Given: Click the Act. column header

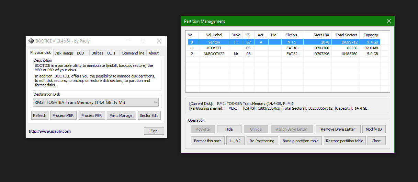Looking at the screenshot, I should (261, 35).
